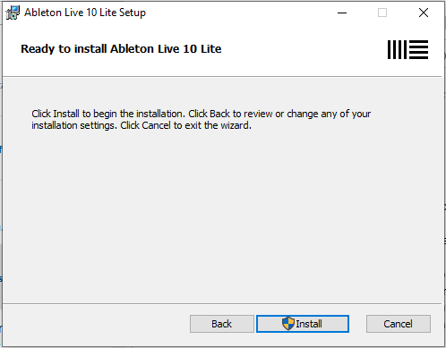Click the "Ableton Live 10 Lite Setup" title text
This screenshot has height=348, width=446.
point(85,13)
